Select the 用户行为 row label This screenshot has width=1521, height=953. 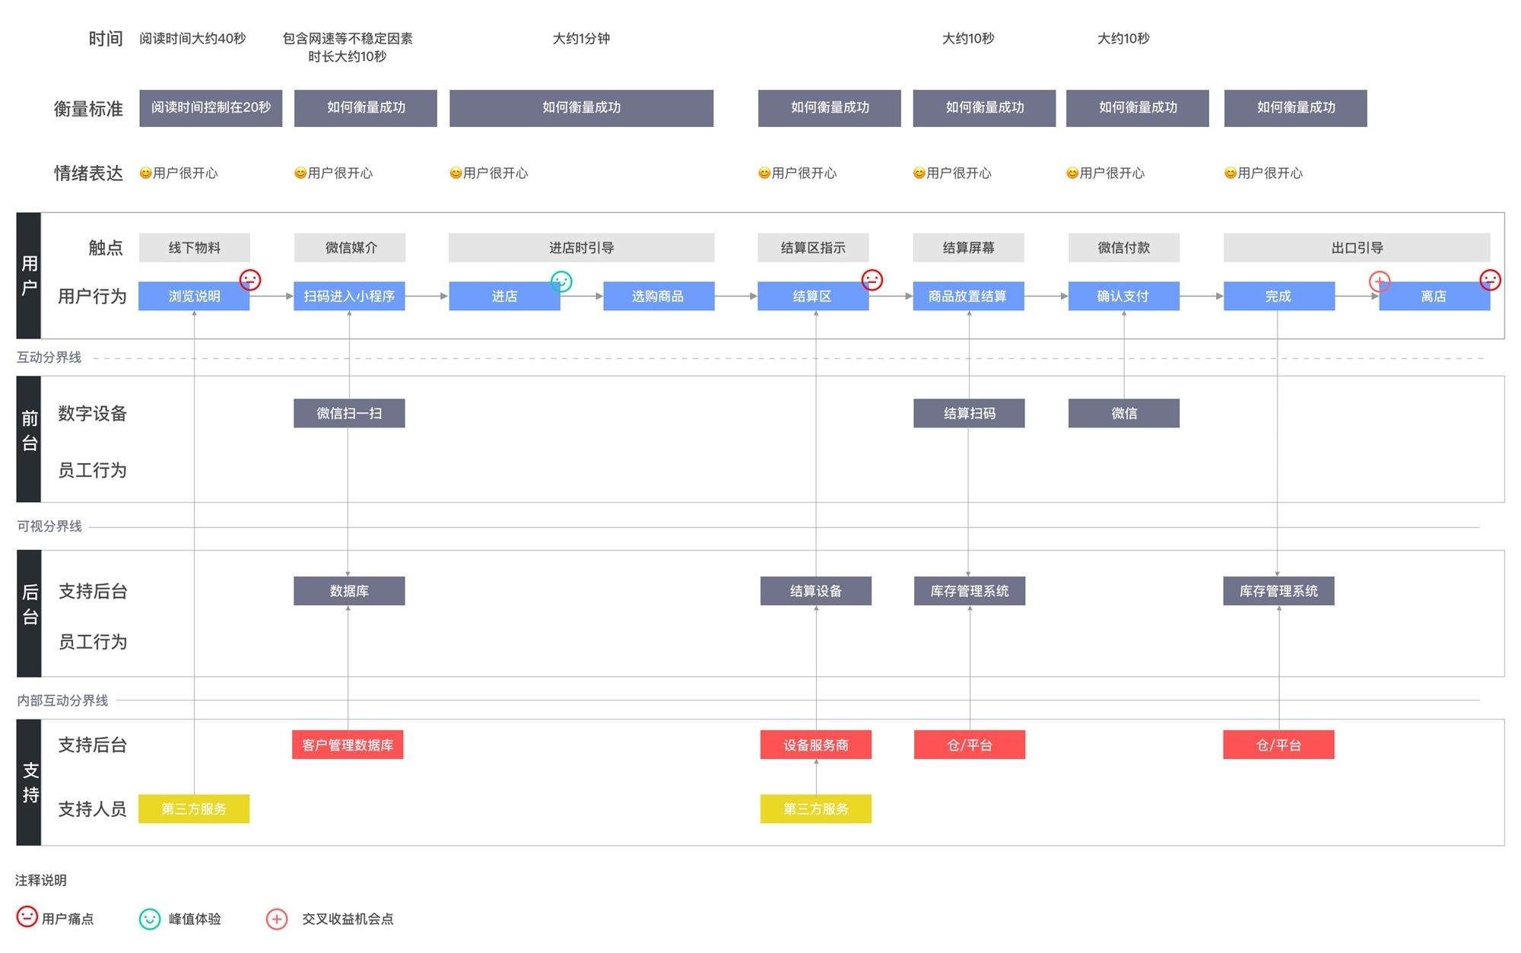click(x=92, y=296)
